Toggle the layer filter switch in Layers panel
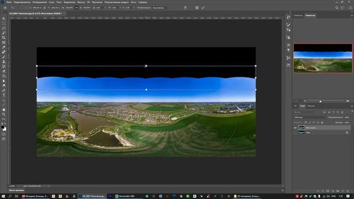 (x=352, y=112)
